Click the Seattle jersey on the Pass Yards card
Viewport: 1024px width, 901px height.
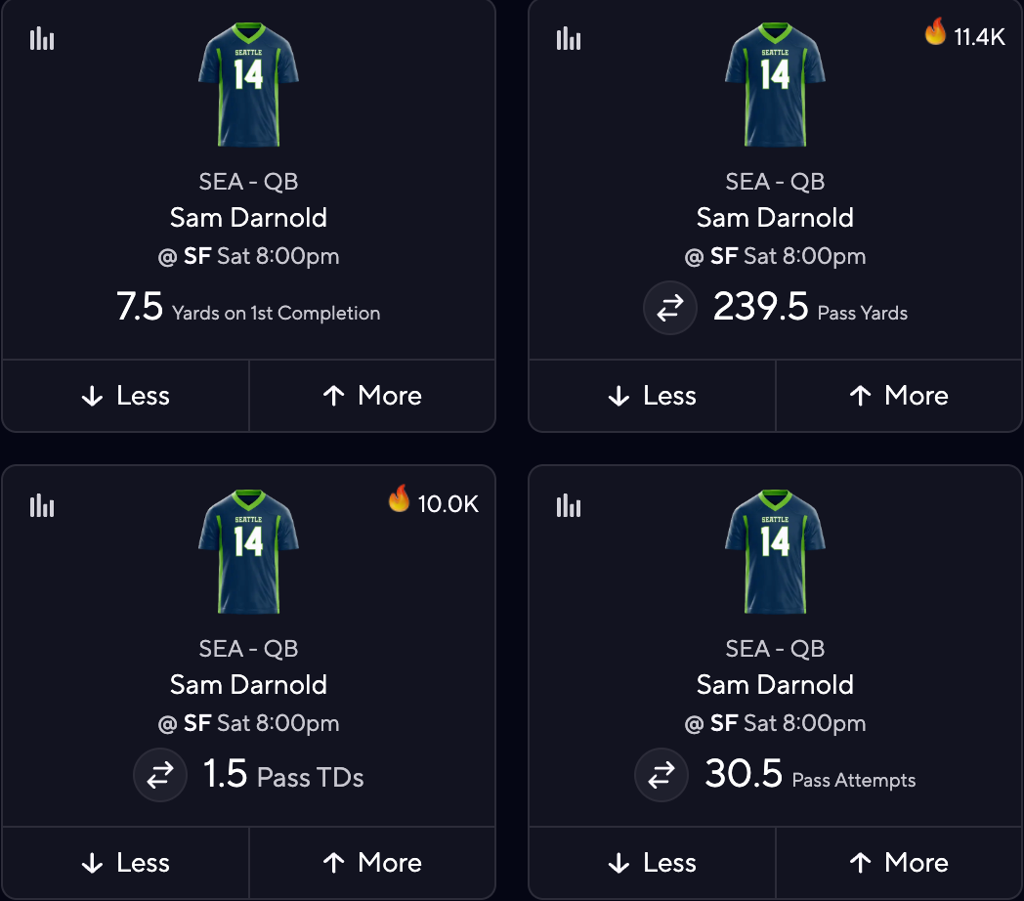pyautogui.click(x=775, y=85)
